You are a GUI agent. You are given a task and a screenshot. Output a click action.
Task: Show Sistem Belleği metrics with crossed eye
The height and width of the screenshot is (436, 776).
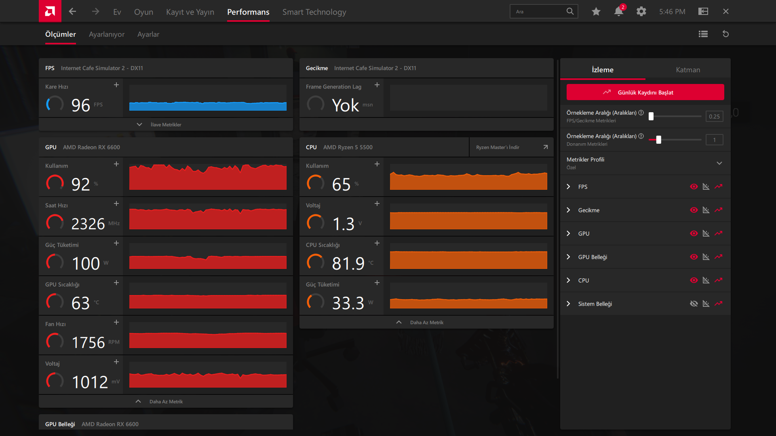pos(694,304)
